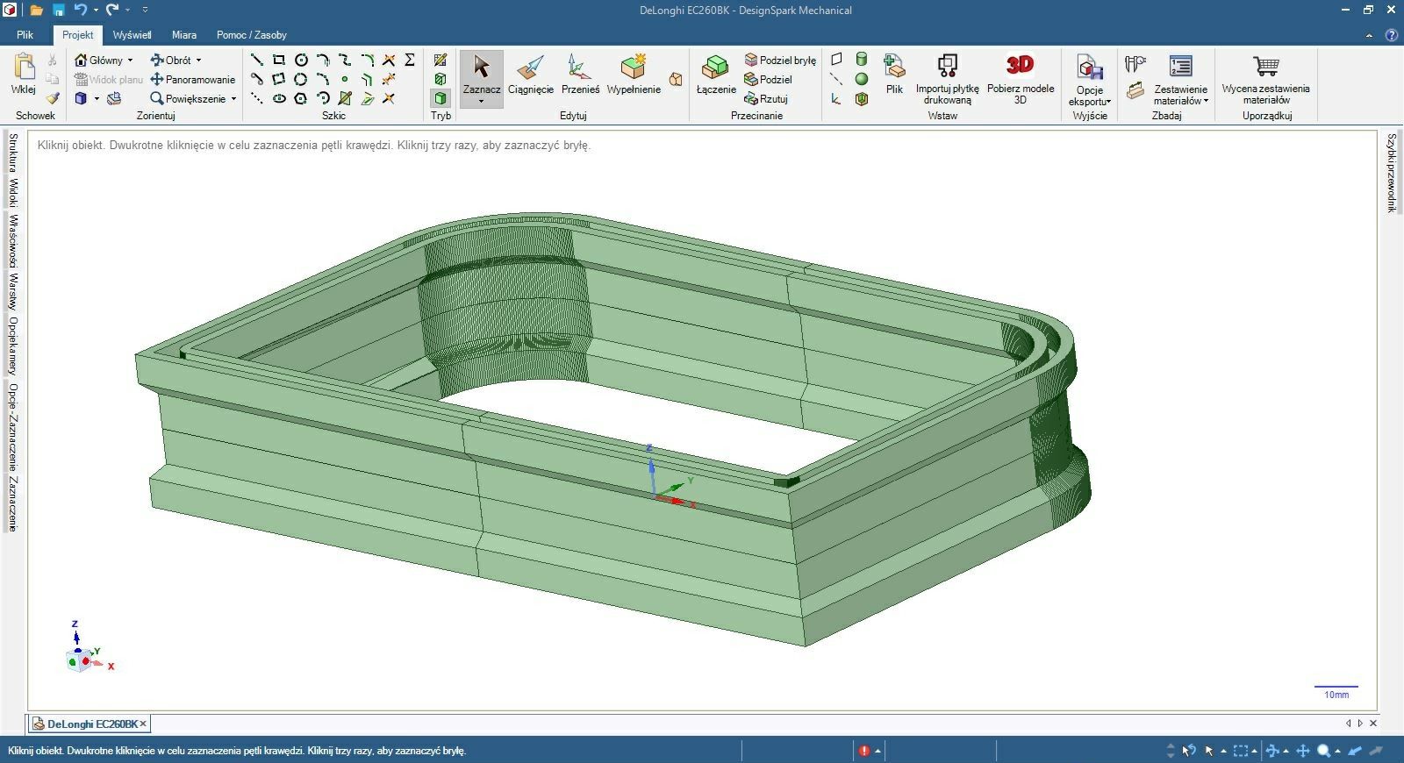
Task: Select the sketch line tool
Action: (257, 60)
